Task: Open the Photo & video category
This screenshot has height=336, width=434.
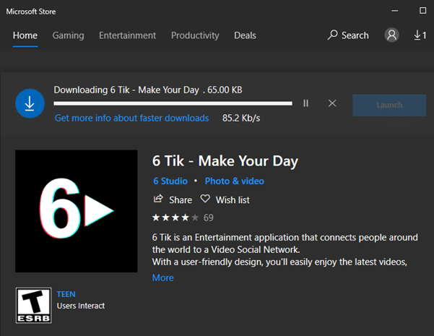Action: point(235,181)
